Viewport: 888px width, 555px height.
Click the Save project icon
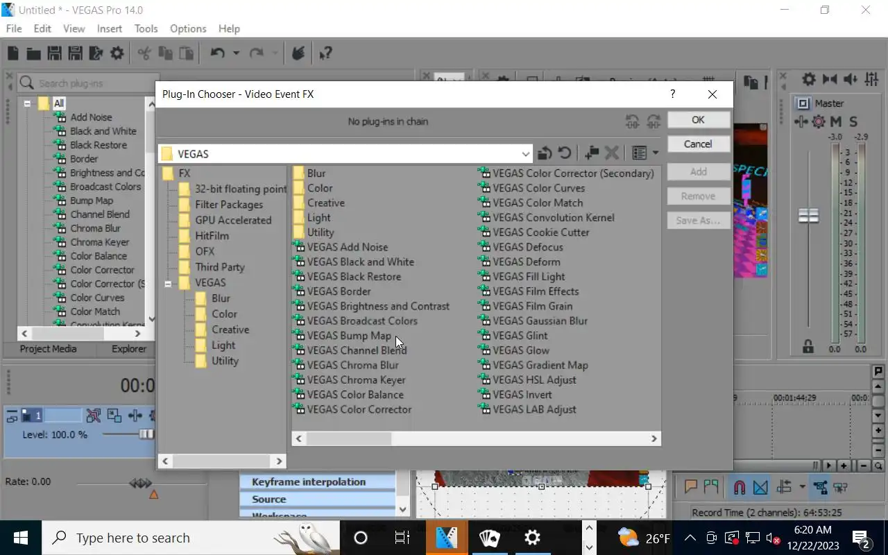click(54, 53)
